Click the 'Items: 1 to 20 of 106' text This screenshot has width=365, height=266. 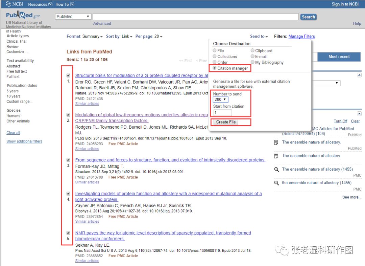point(87,60)
